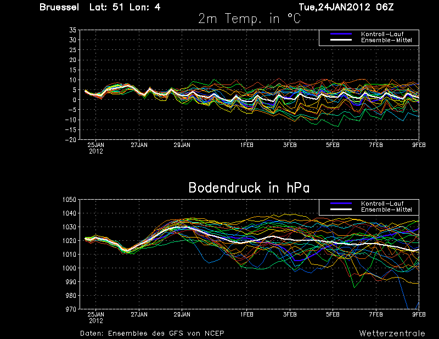Click the '20' temperature axis label
The width and height of the screenshot is (439, 339).
coord(73,60)
